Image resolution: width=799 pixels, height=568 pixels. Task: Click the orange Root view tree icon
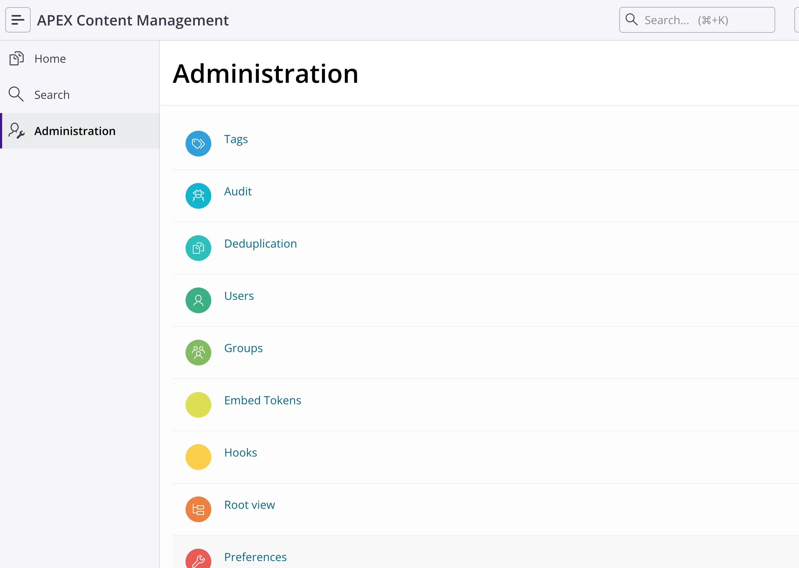coord(198,509)
